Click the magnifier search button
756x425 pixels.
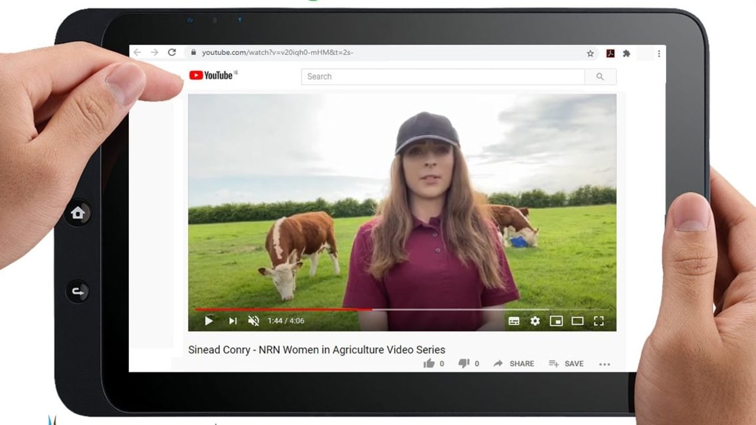click(x=600, y=77)
